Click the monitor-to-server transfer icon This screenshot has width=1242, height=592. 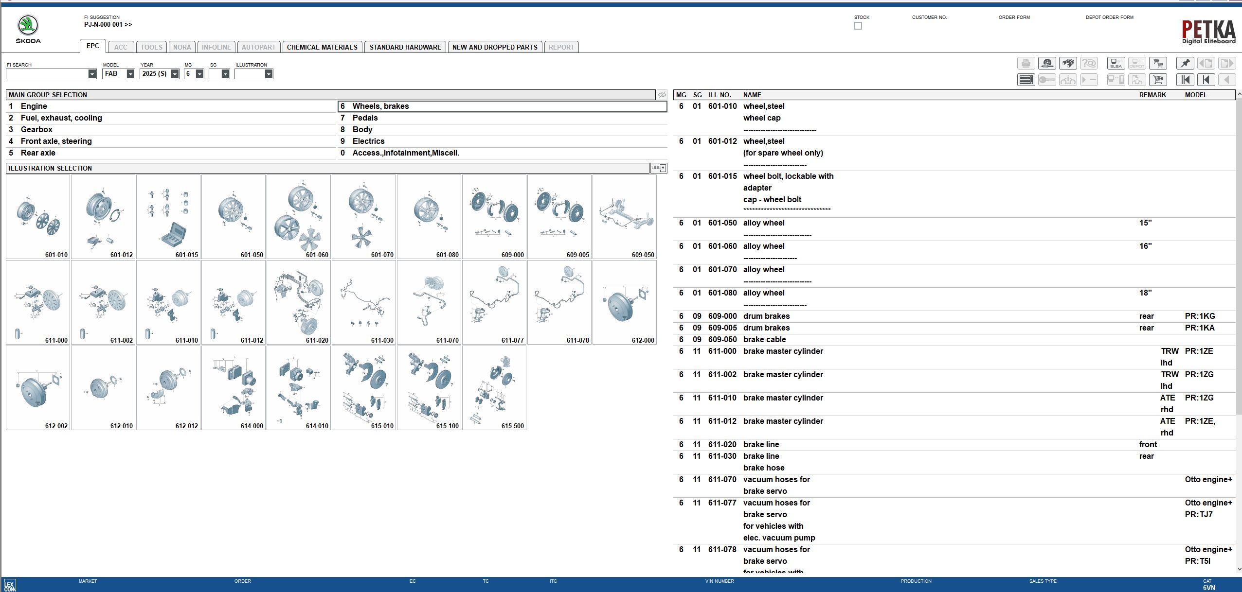[1116, 80]
